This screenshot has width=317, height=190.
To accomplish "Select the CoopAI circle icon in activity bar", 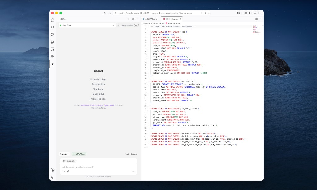I will click(53, 64).
